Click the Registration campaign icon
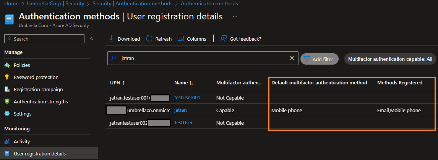 [x=7, y=89]
